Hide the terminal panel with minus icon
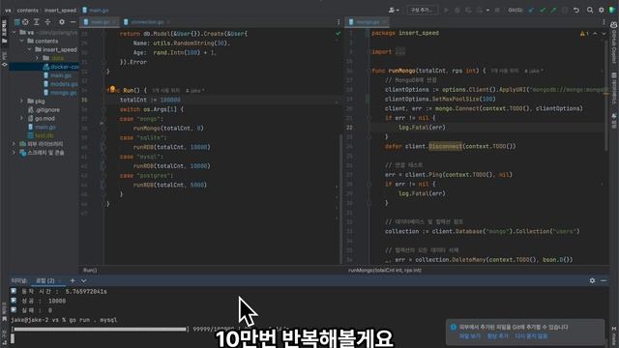The width and height of the screenshot is (619, 348). [604, 280]
